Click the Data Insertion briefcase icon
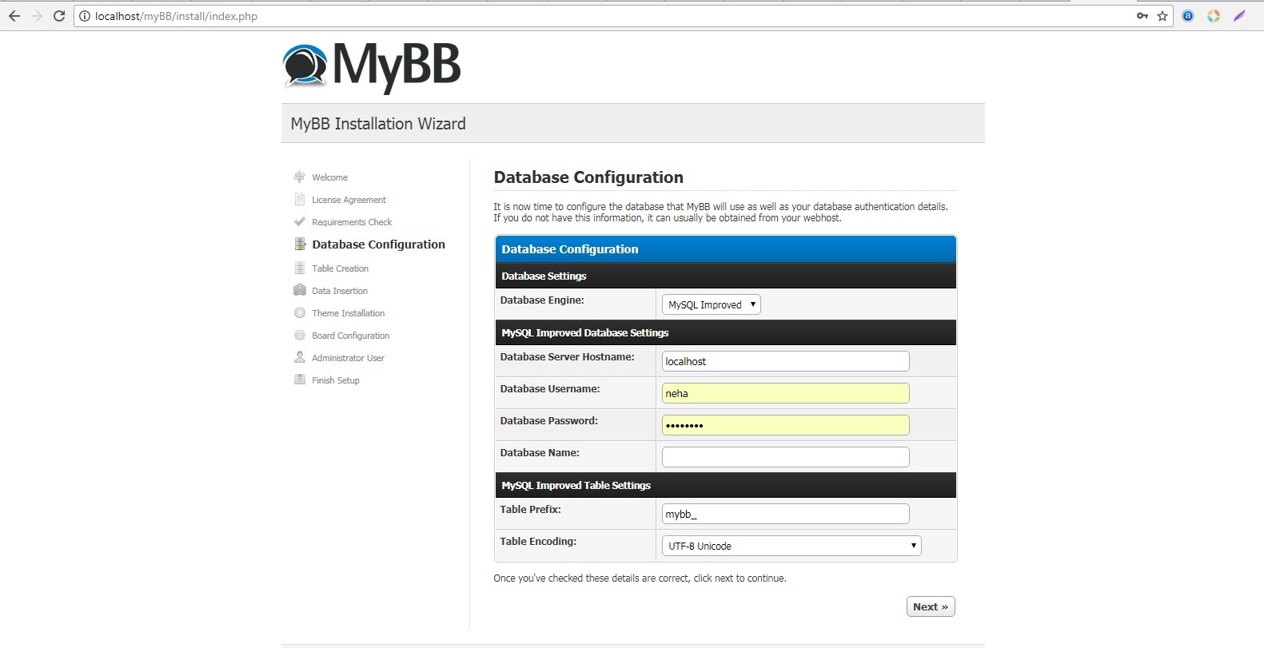Viewport: 1264px width, 648px height. (300, 290)
